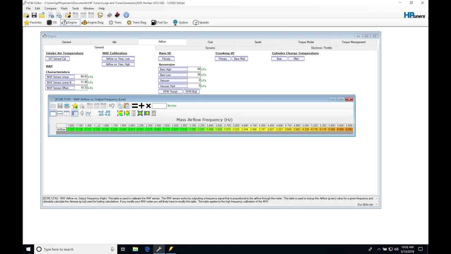Open the Compare menu
This screenshot has height=254, width=451.
[x=50, y=8]
